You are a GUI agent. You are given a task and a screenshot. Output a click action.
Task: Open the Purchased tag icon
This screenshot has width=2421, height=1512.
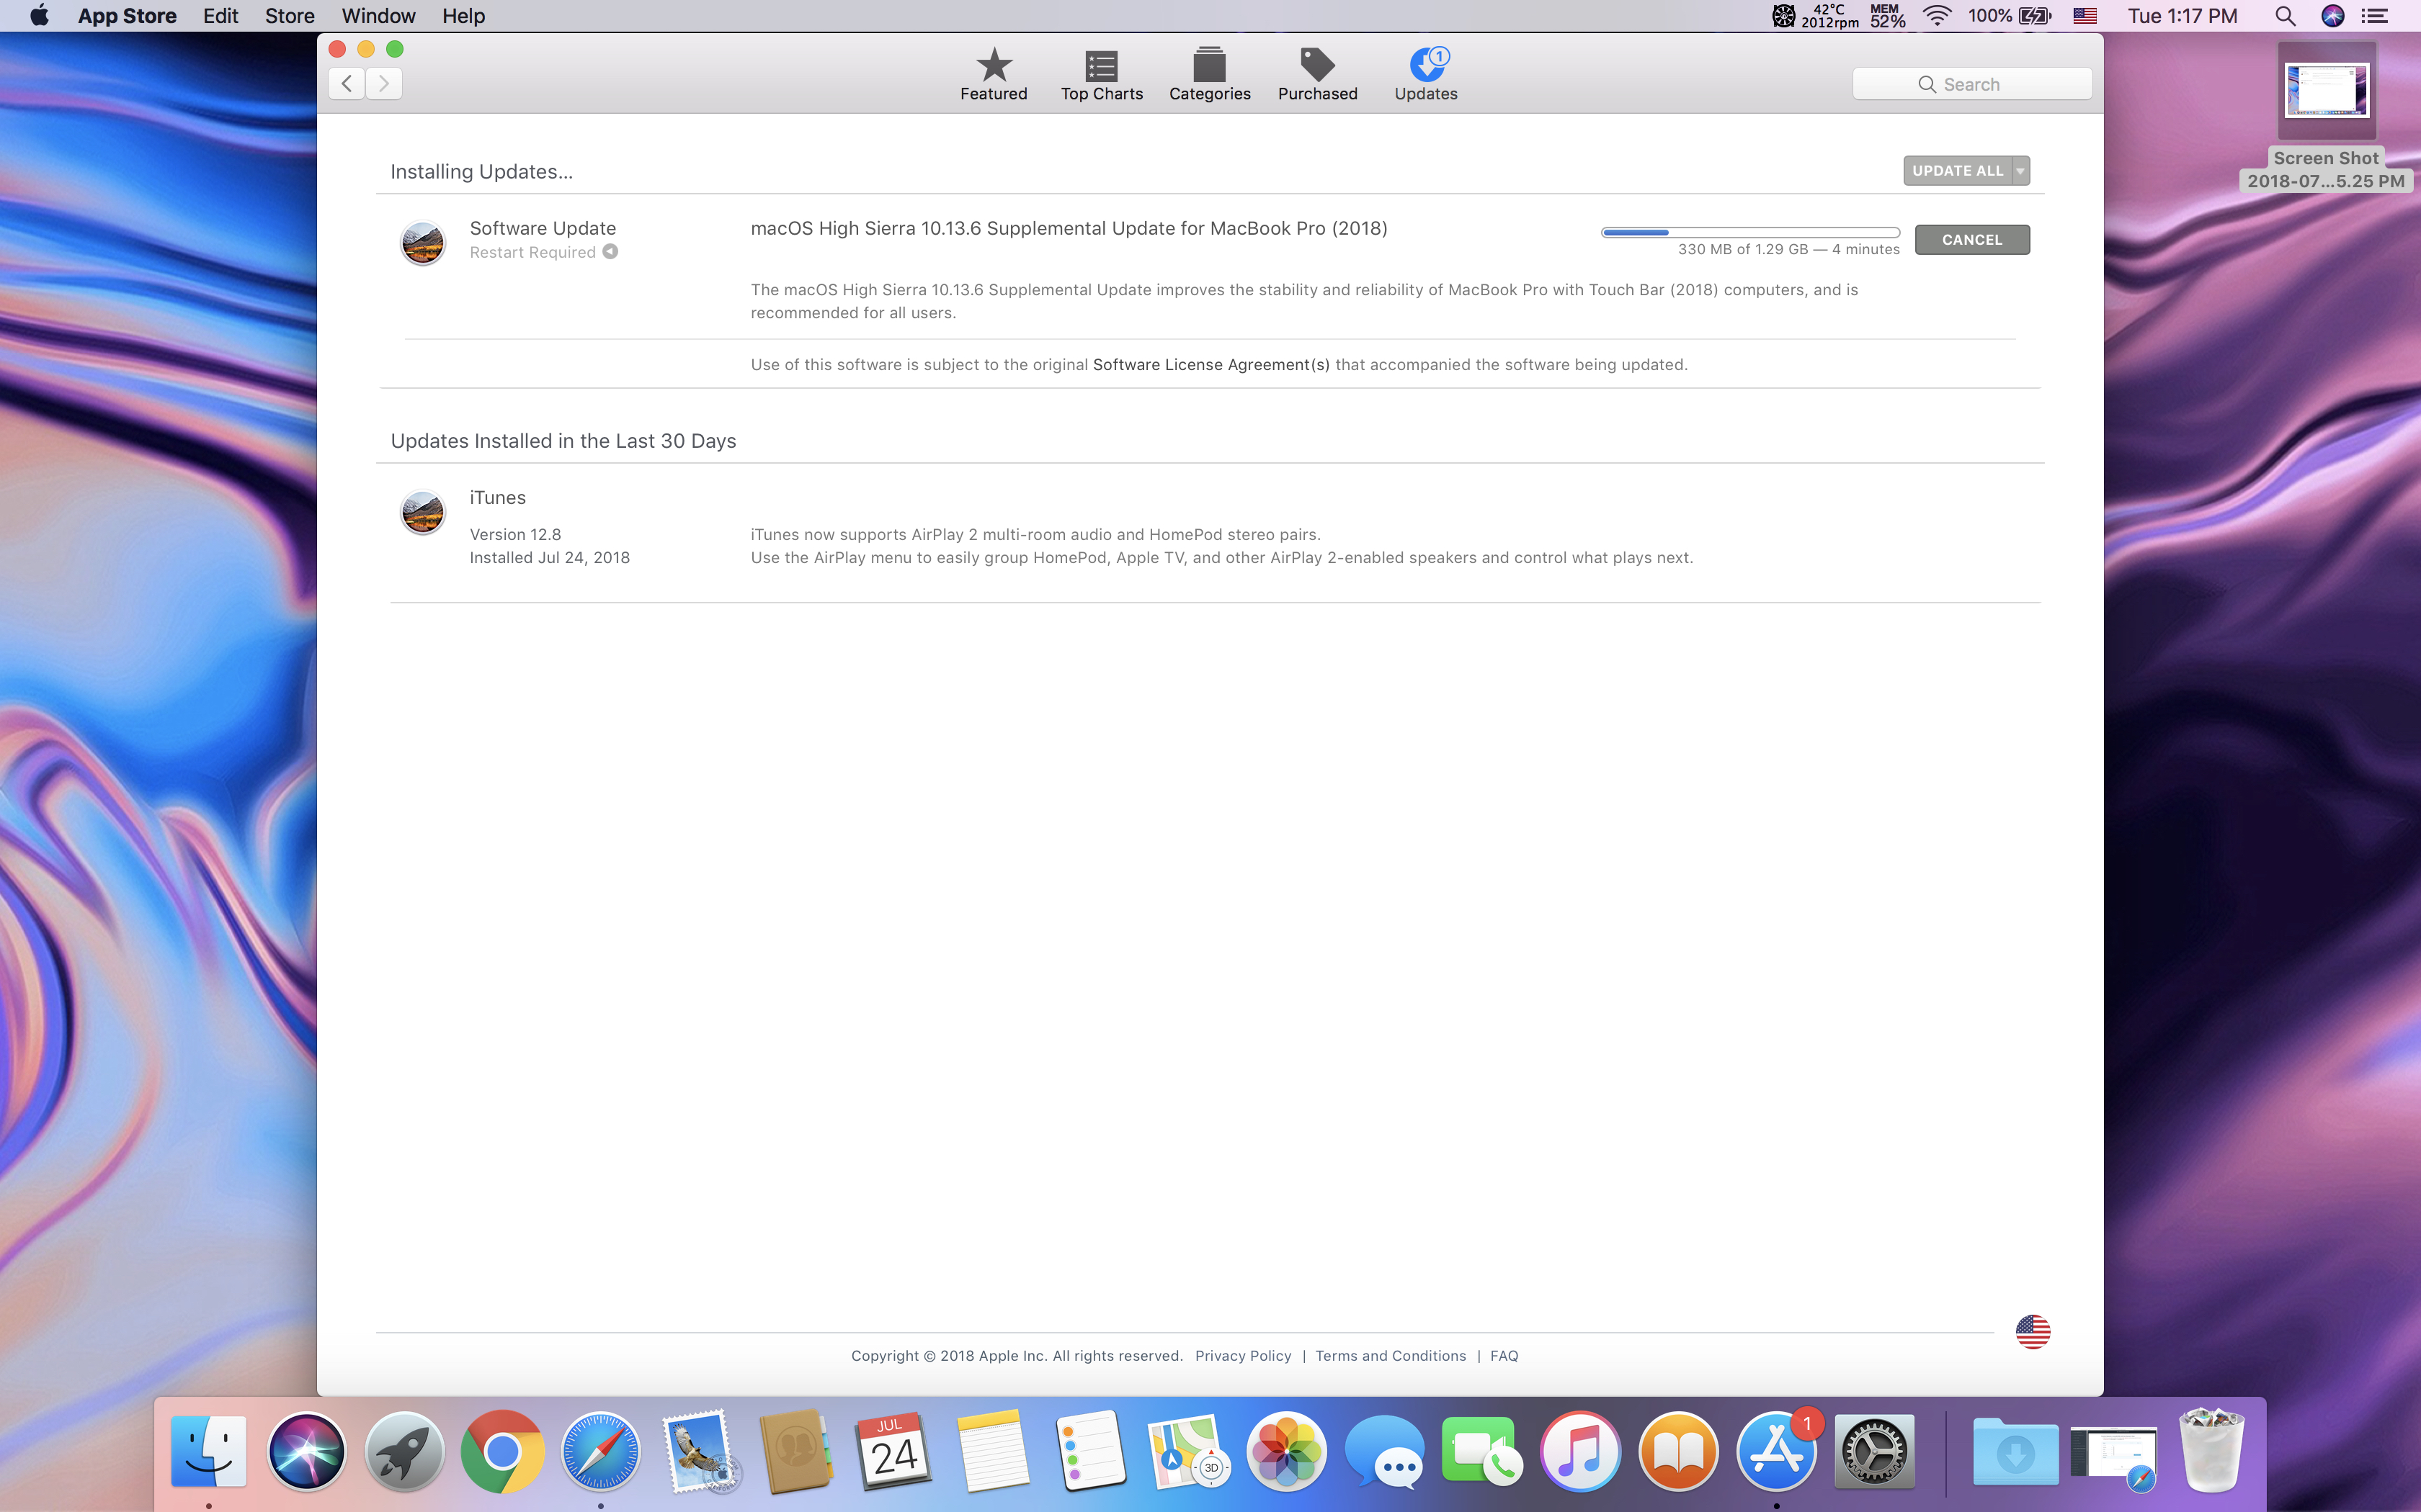[1318, 66]
